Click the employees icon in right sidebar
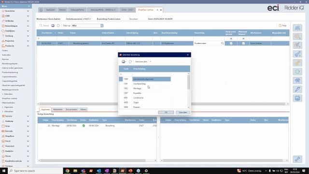The image size is (309, 174). (297, 28)
